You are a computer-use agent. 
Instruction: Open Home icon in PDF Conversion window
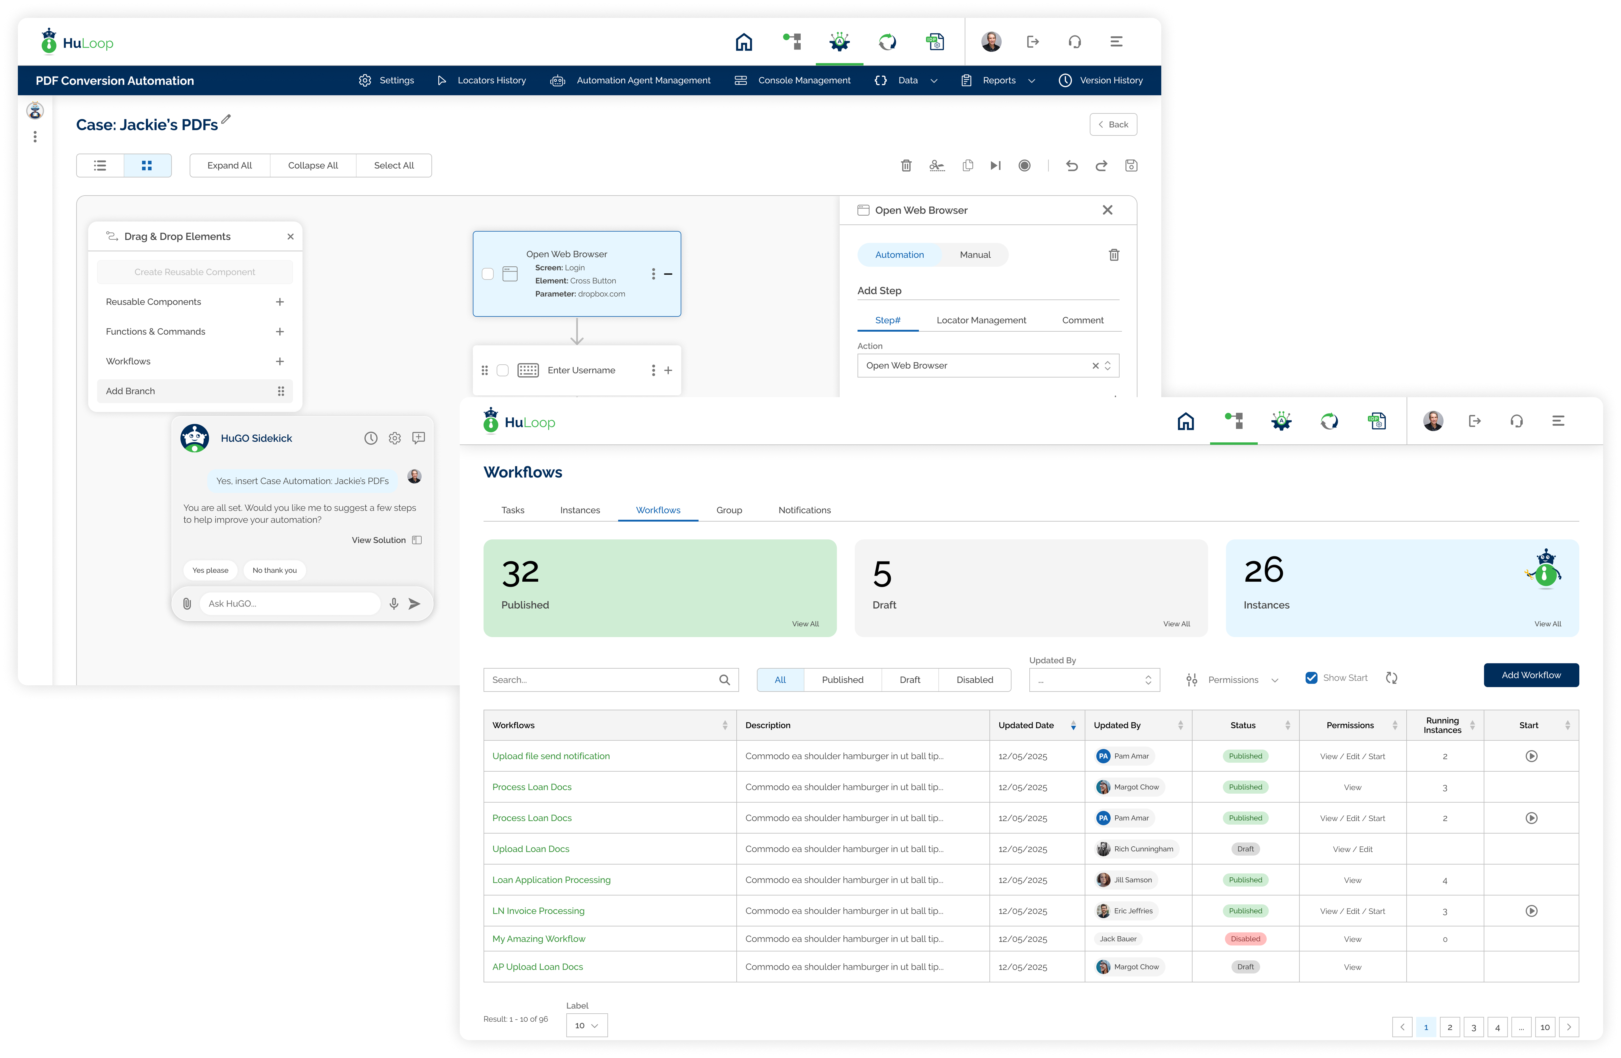pyautogui.click(x=744, y=42)
